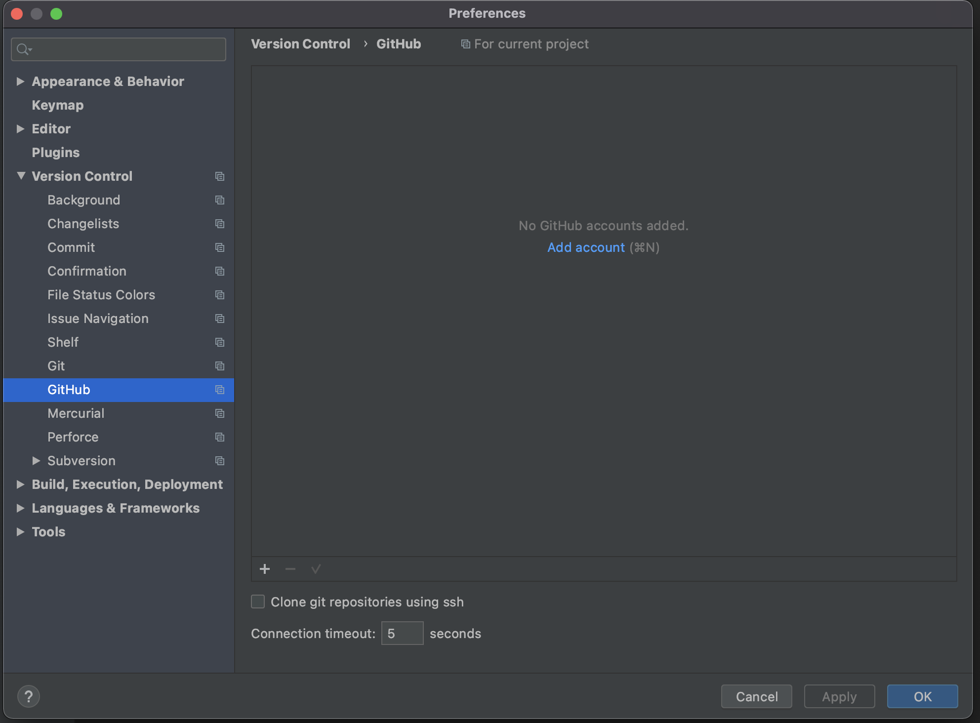The image size is (980, 723).
Task: Click the project-level icon next to Mercurial
Action: click(220, 413)
